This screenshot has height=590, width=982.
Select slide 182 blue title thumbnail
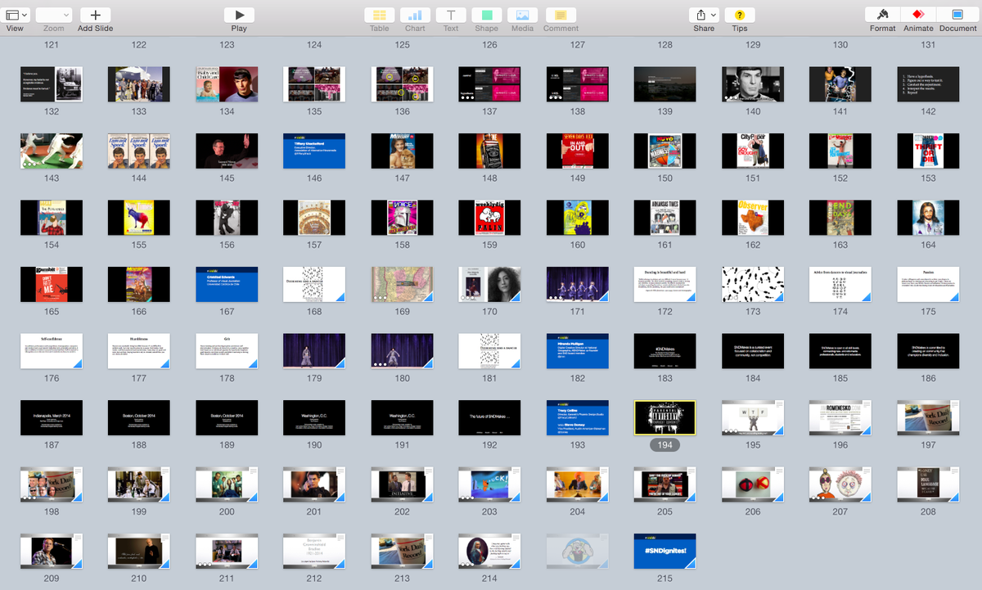click(578, 351)
